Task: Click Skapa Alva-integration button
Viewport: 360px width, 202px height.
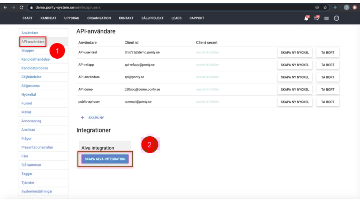Action: point(105,159)
